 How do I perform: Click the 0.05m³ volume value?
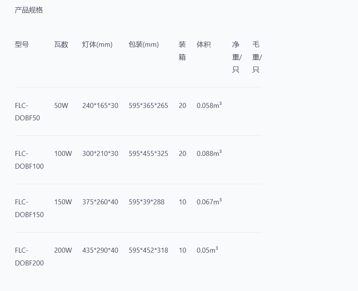click(x=207, y=250)
